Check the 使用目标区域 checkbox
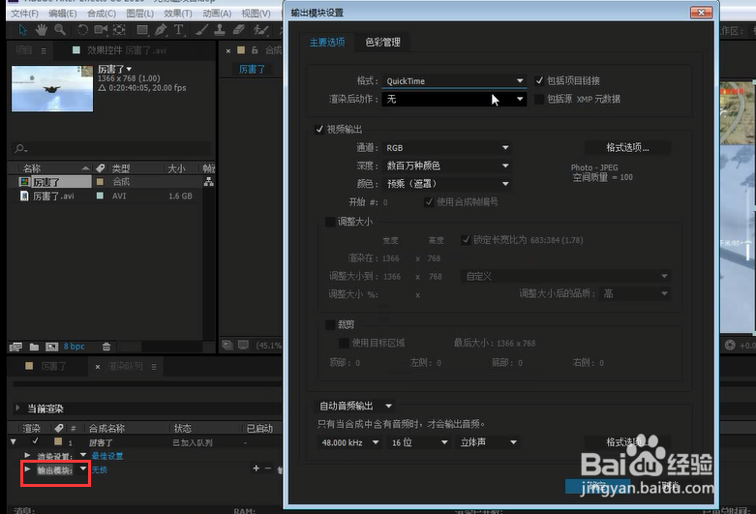The image size is (756, 514). point(344,343)
